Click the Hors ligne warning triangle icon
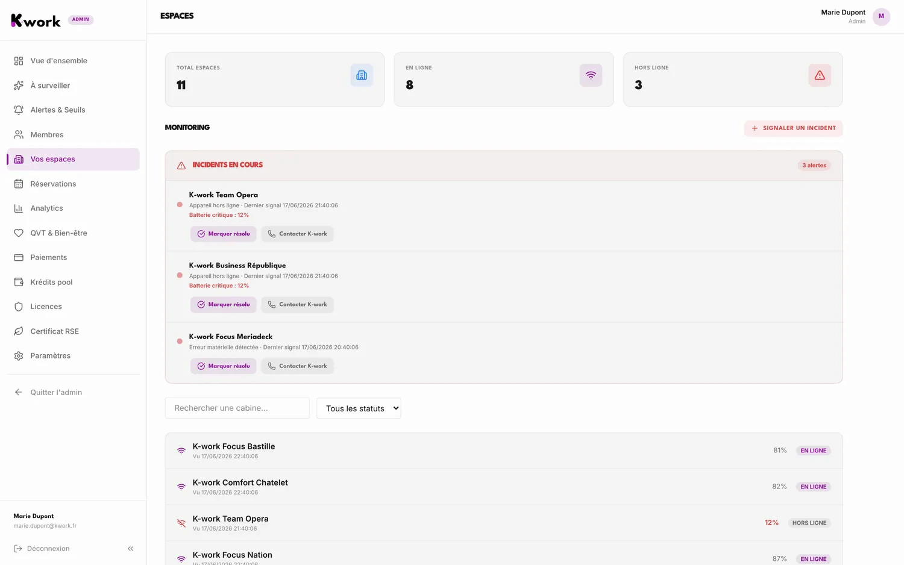Viewport: 904px width, 565px height. point(820,75)
